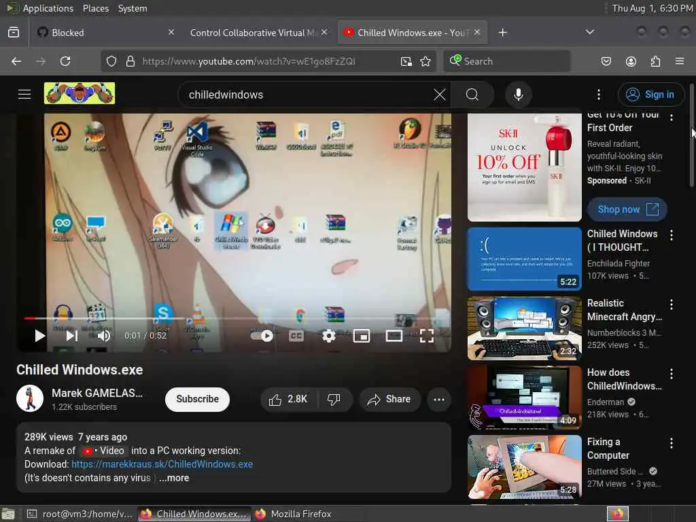Follow the Video link in description
The width and height of the screenshot is (696, 522).
pos(104,451)
